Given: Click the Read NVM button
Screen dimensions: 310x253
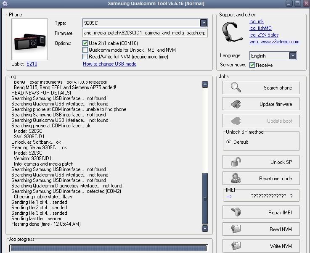Looking at the screenshot, I should (261, 229).
